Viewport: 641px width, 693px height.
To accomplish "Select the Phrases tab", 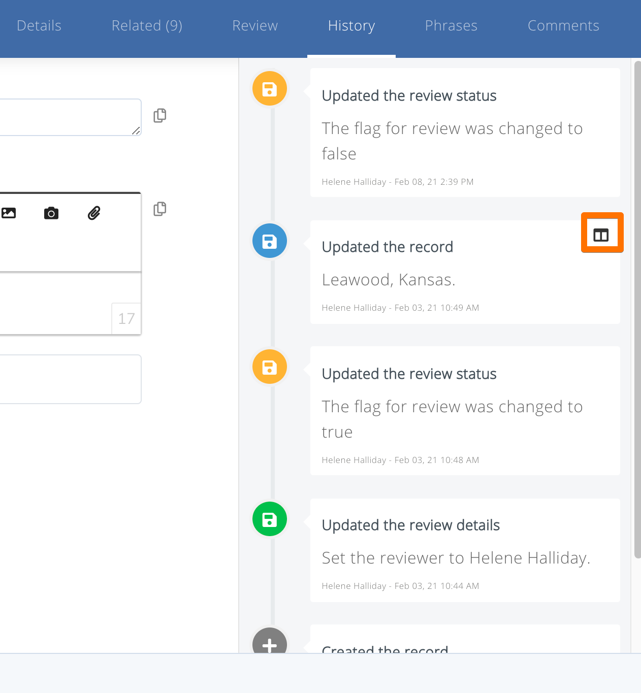I will [451, 26].
